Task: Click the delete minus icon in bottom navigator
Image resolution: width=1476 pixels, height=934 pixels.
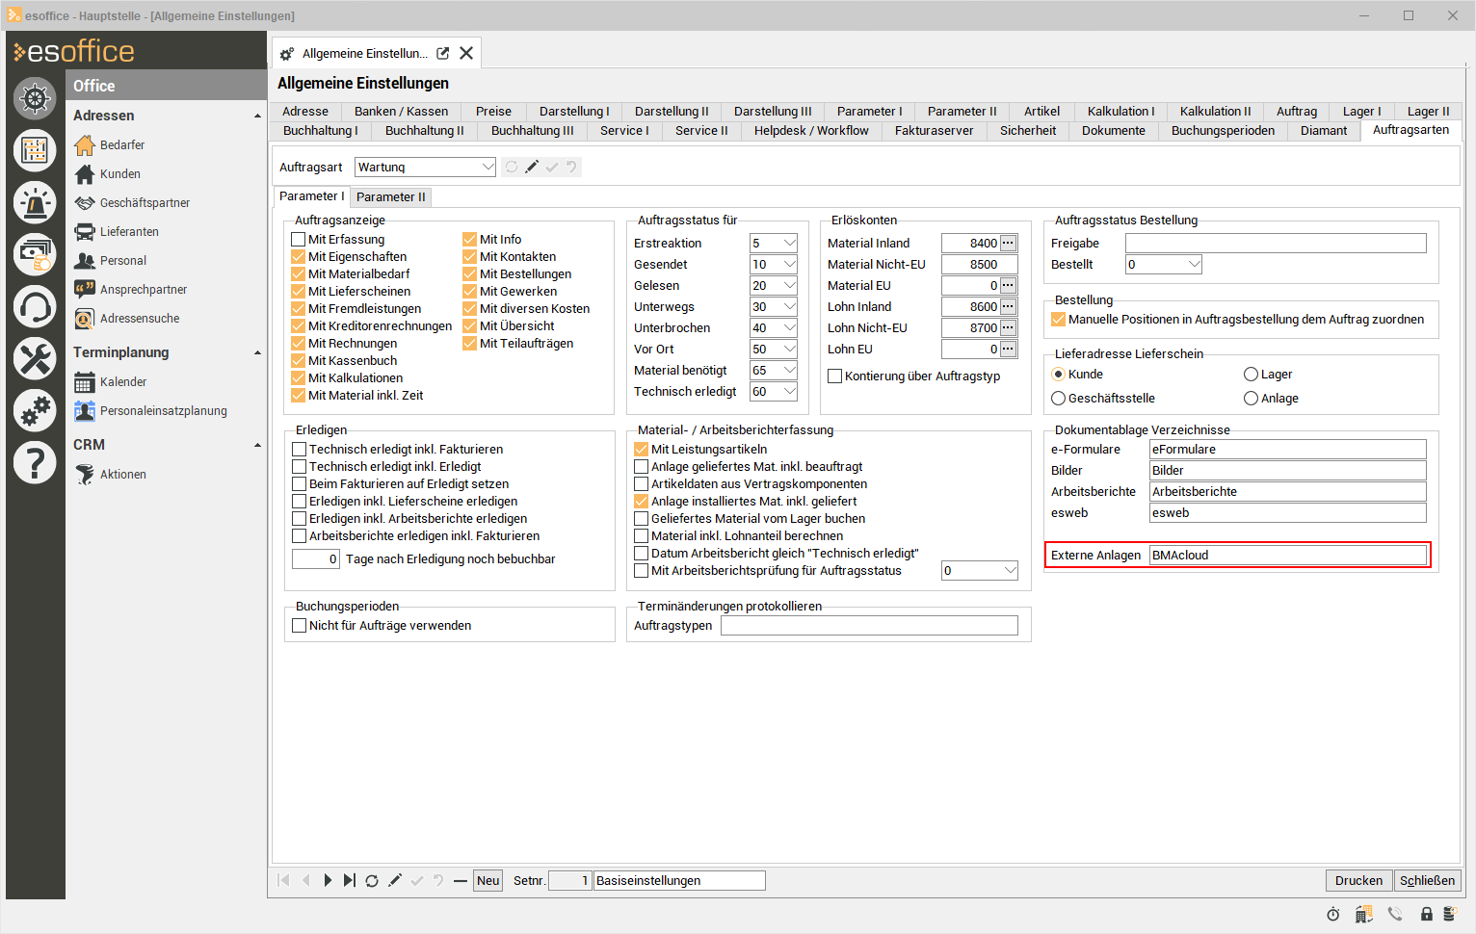Action: pos(461,881)
